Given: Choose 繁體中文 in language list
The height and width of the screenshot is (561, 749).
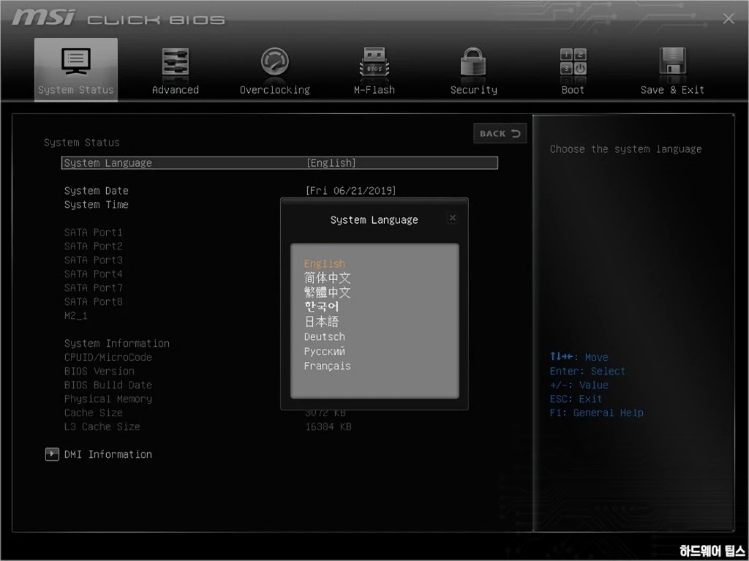Looking at the screenshot, I should (x=327, y=292).
